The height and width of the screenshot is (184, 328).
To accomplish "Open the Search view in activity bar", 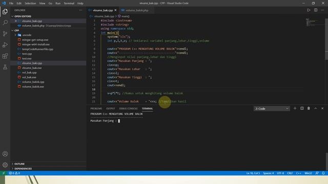I will pyautogui.click(x=5, y=22).
